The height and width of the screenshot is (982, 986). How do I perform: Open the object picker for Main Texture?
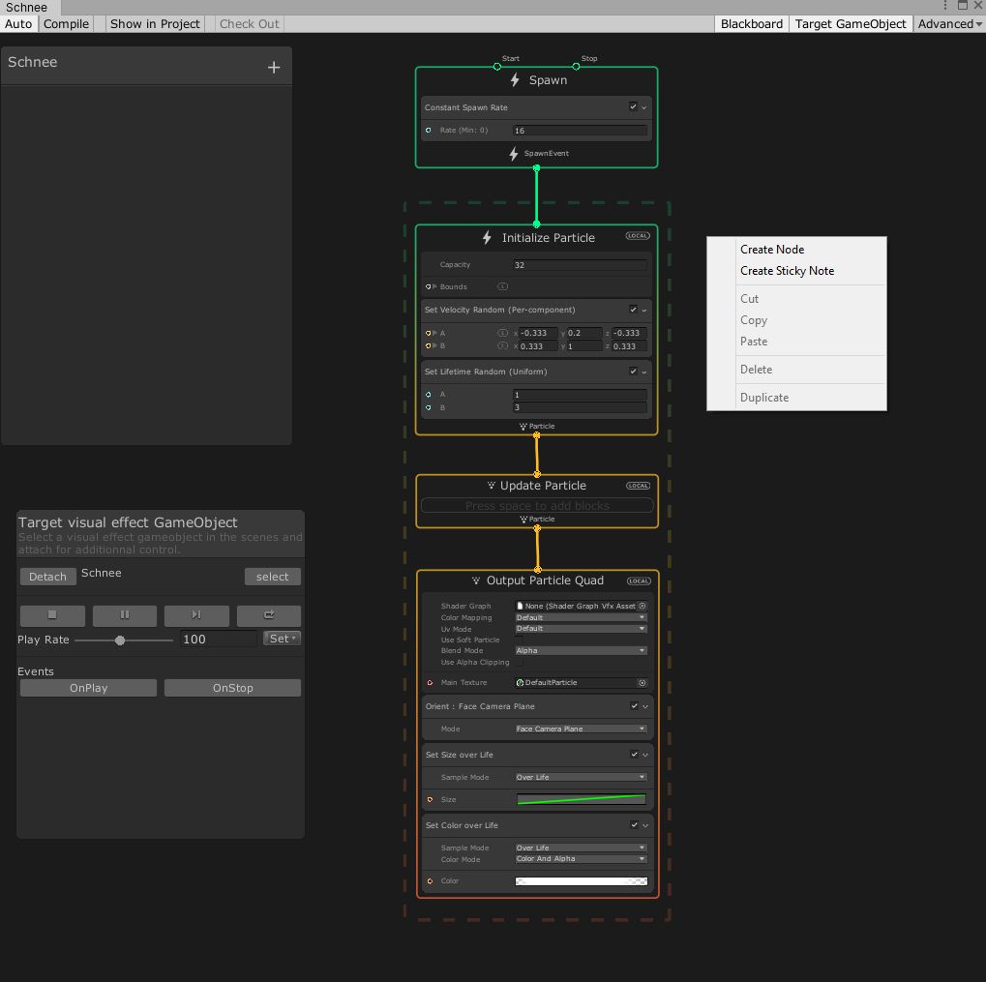tap(640, 682)
